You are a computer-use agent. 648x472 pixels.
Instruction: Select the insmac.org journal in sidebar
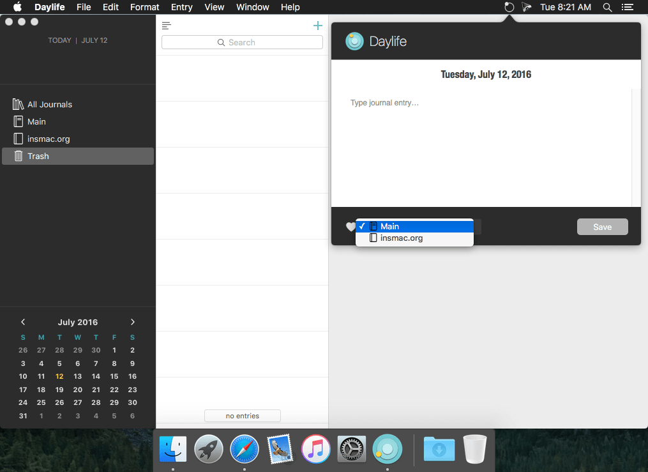(x=78, y=139)
